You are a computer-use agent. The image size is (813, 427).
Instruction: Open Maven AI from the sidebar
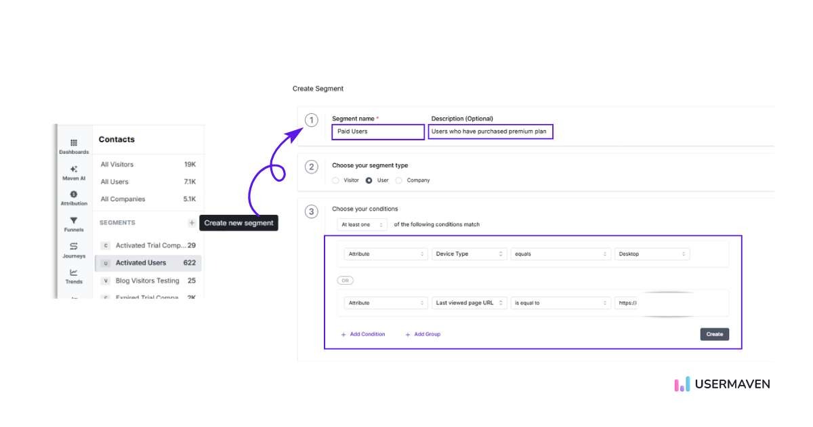[x=74, y=169]
